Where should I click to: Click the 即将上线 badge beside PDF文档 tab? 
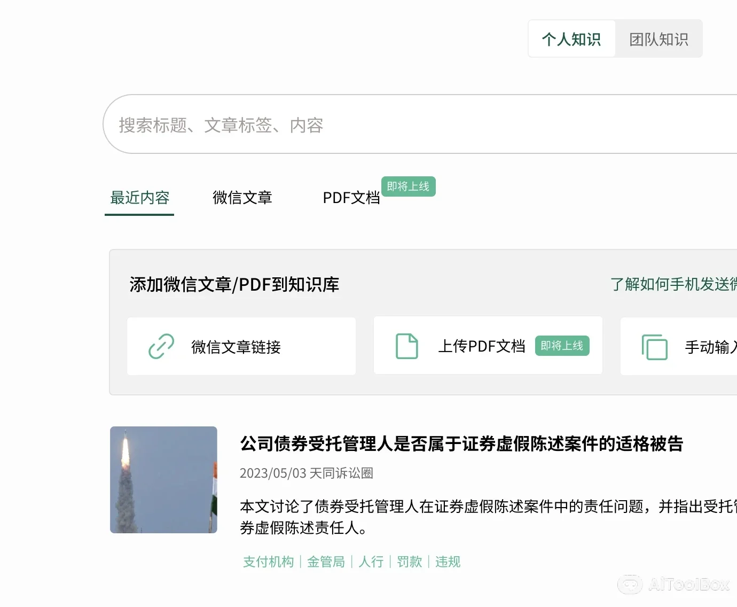(408, 186)
